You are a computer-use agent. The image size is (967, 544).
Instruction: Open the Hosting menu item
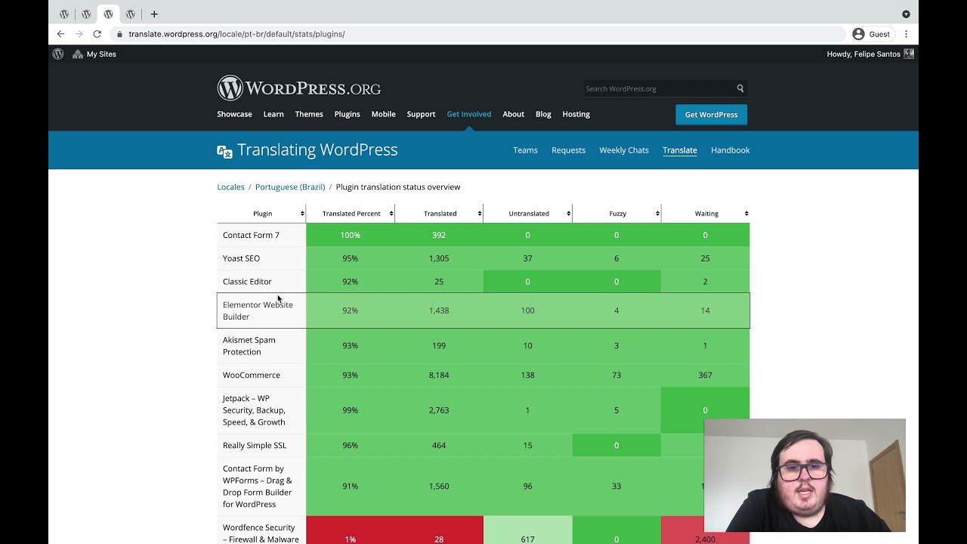(576, 114)
